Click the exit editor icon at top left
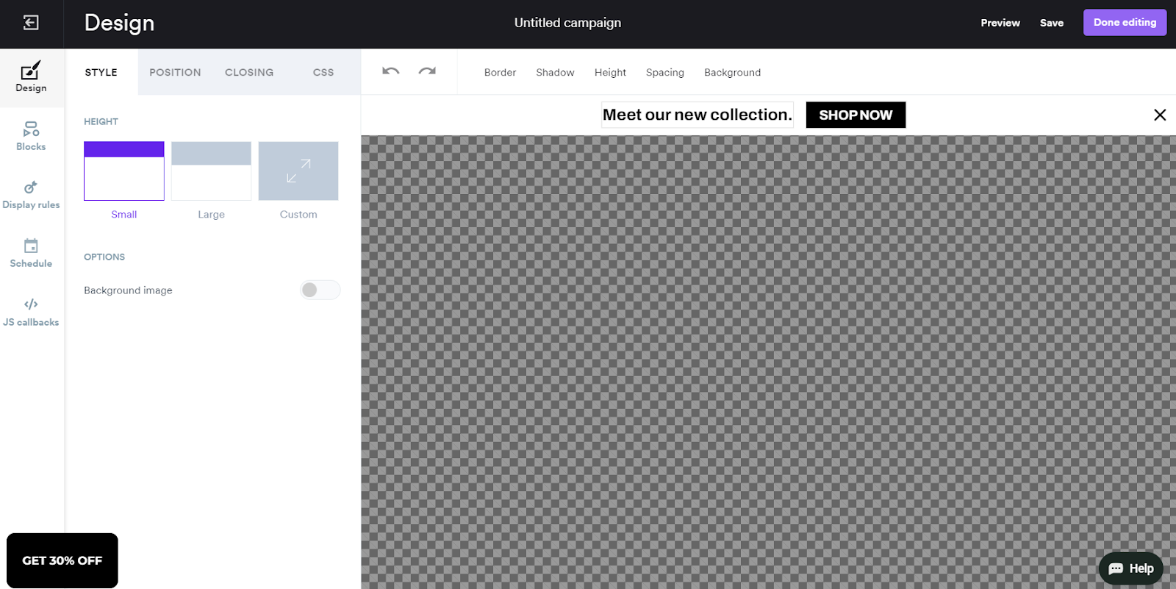The image size is (1176, 589). (x=31, y=23)
